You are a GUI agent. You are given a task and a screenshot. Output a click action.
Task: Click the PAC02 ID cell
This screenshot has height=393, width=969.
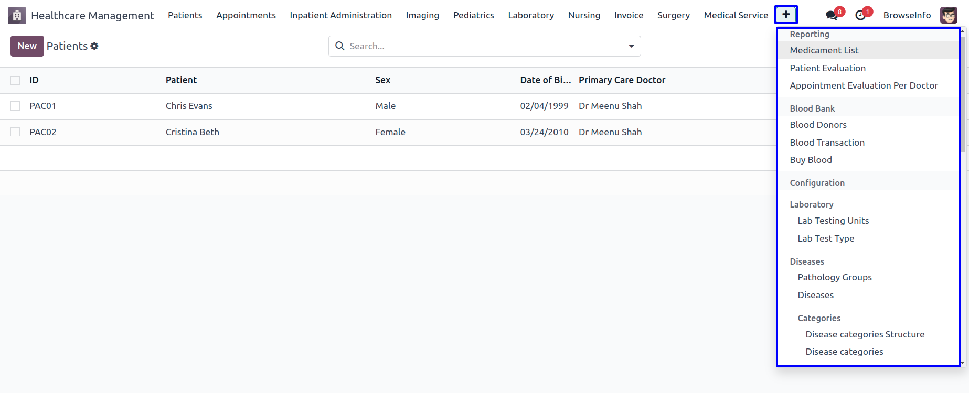click(x=43, y=132)
